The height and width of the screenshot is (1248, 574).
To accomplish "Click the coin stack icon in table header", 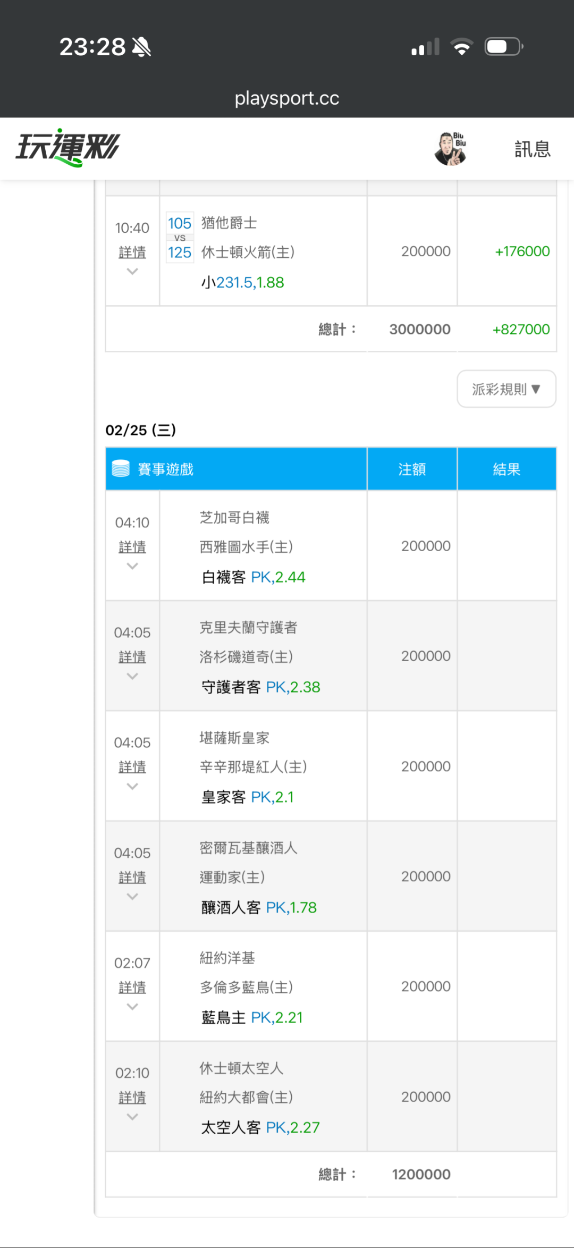I will [121, 468].
